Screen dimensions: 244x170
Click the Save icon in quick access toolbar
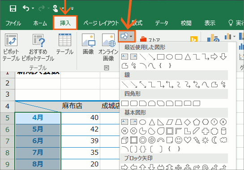pyautogui.click(x=13, y=8)
